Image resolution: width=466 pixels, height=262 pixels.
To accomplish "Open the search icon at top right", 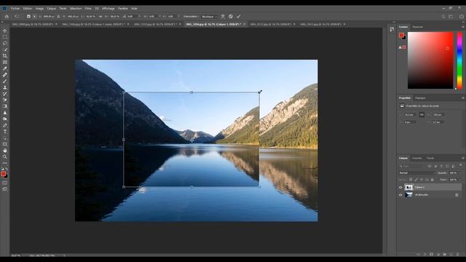I will (x=443, y=17).
